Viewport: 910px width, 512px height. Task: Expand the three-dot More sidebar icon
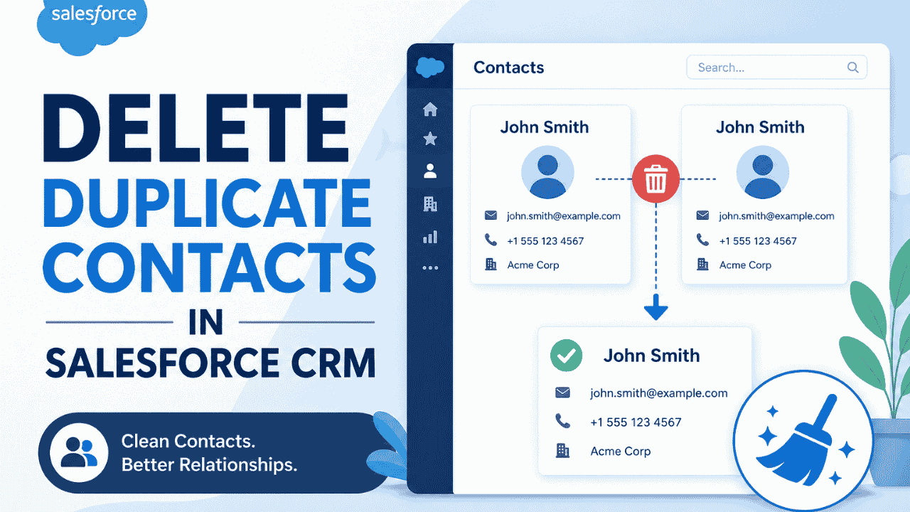[430, 268]
